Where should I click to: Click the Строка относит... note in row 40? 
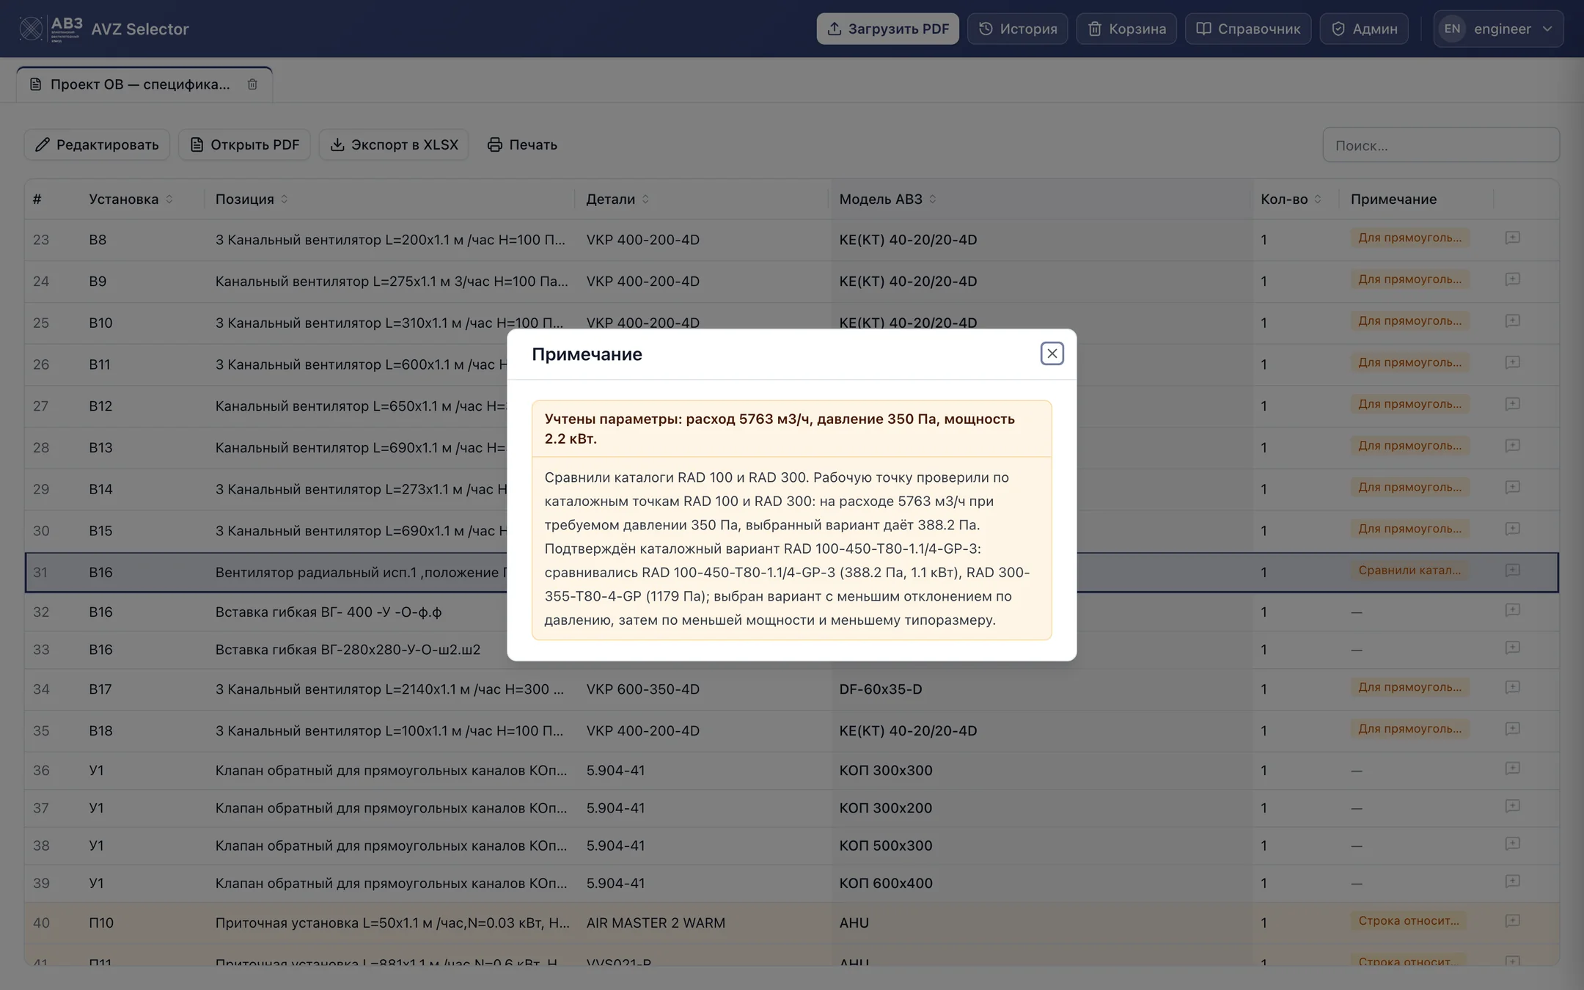(x=1408, y=921)
